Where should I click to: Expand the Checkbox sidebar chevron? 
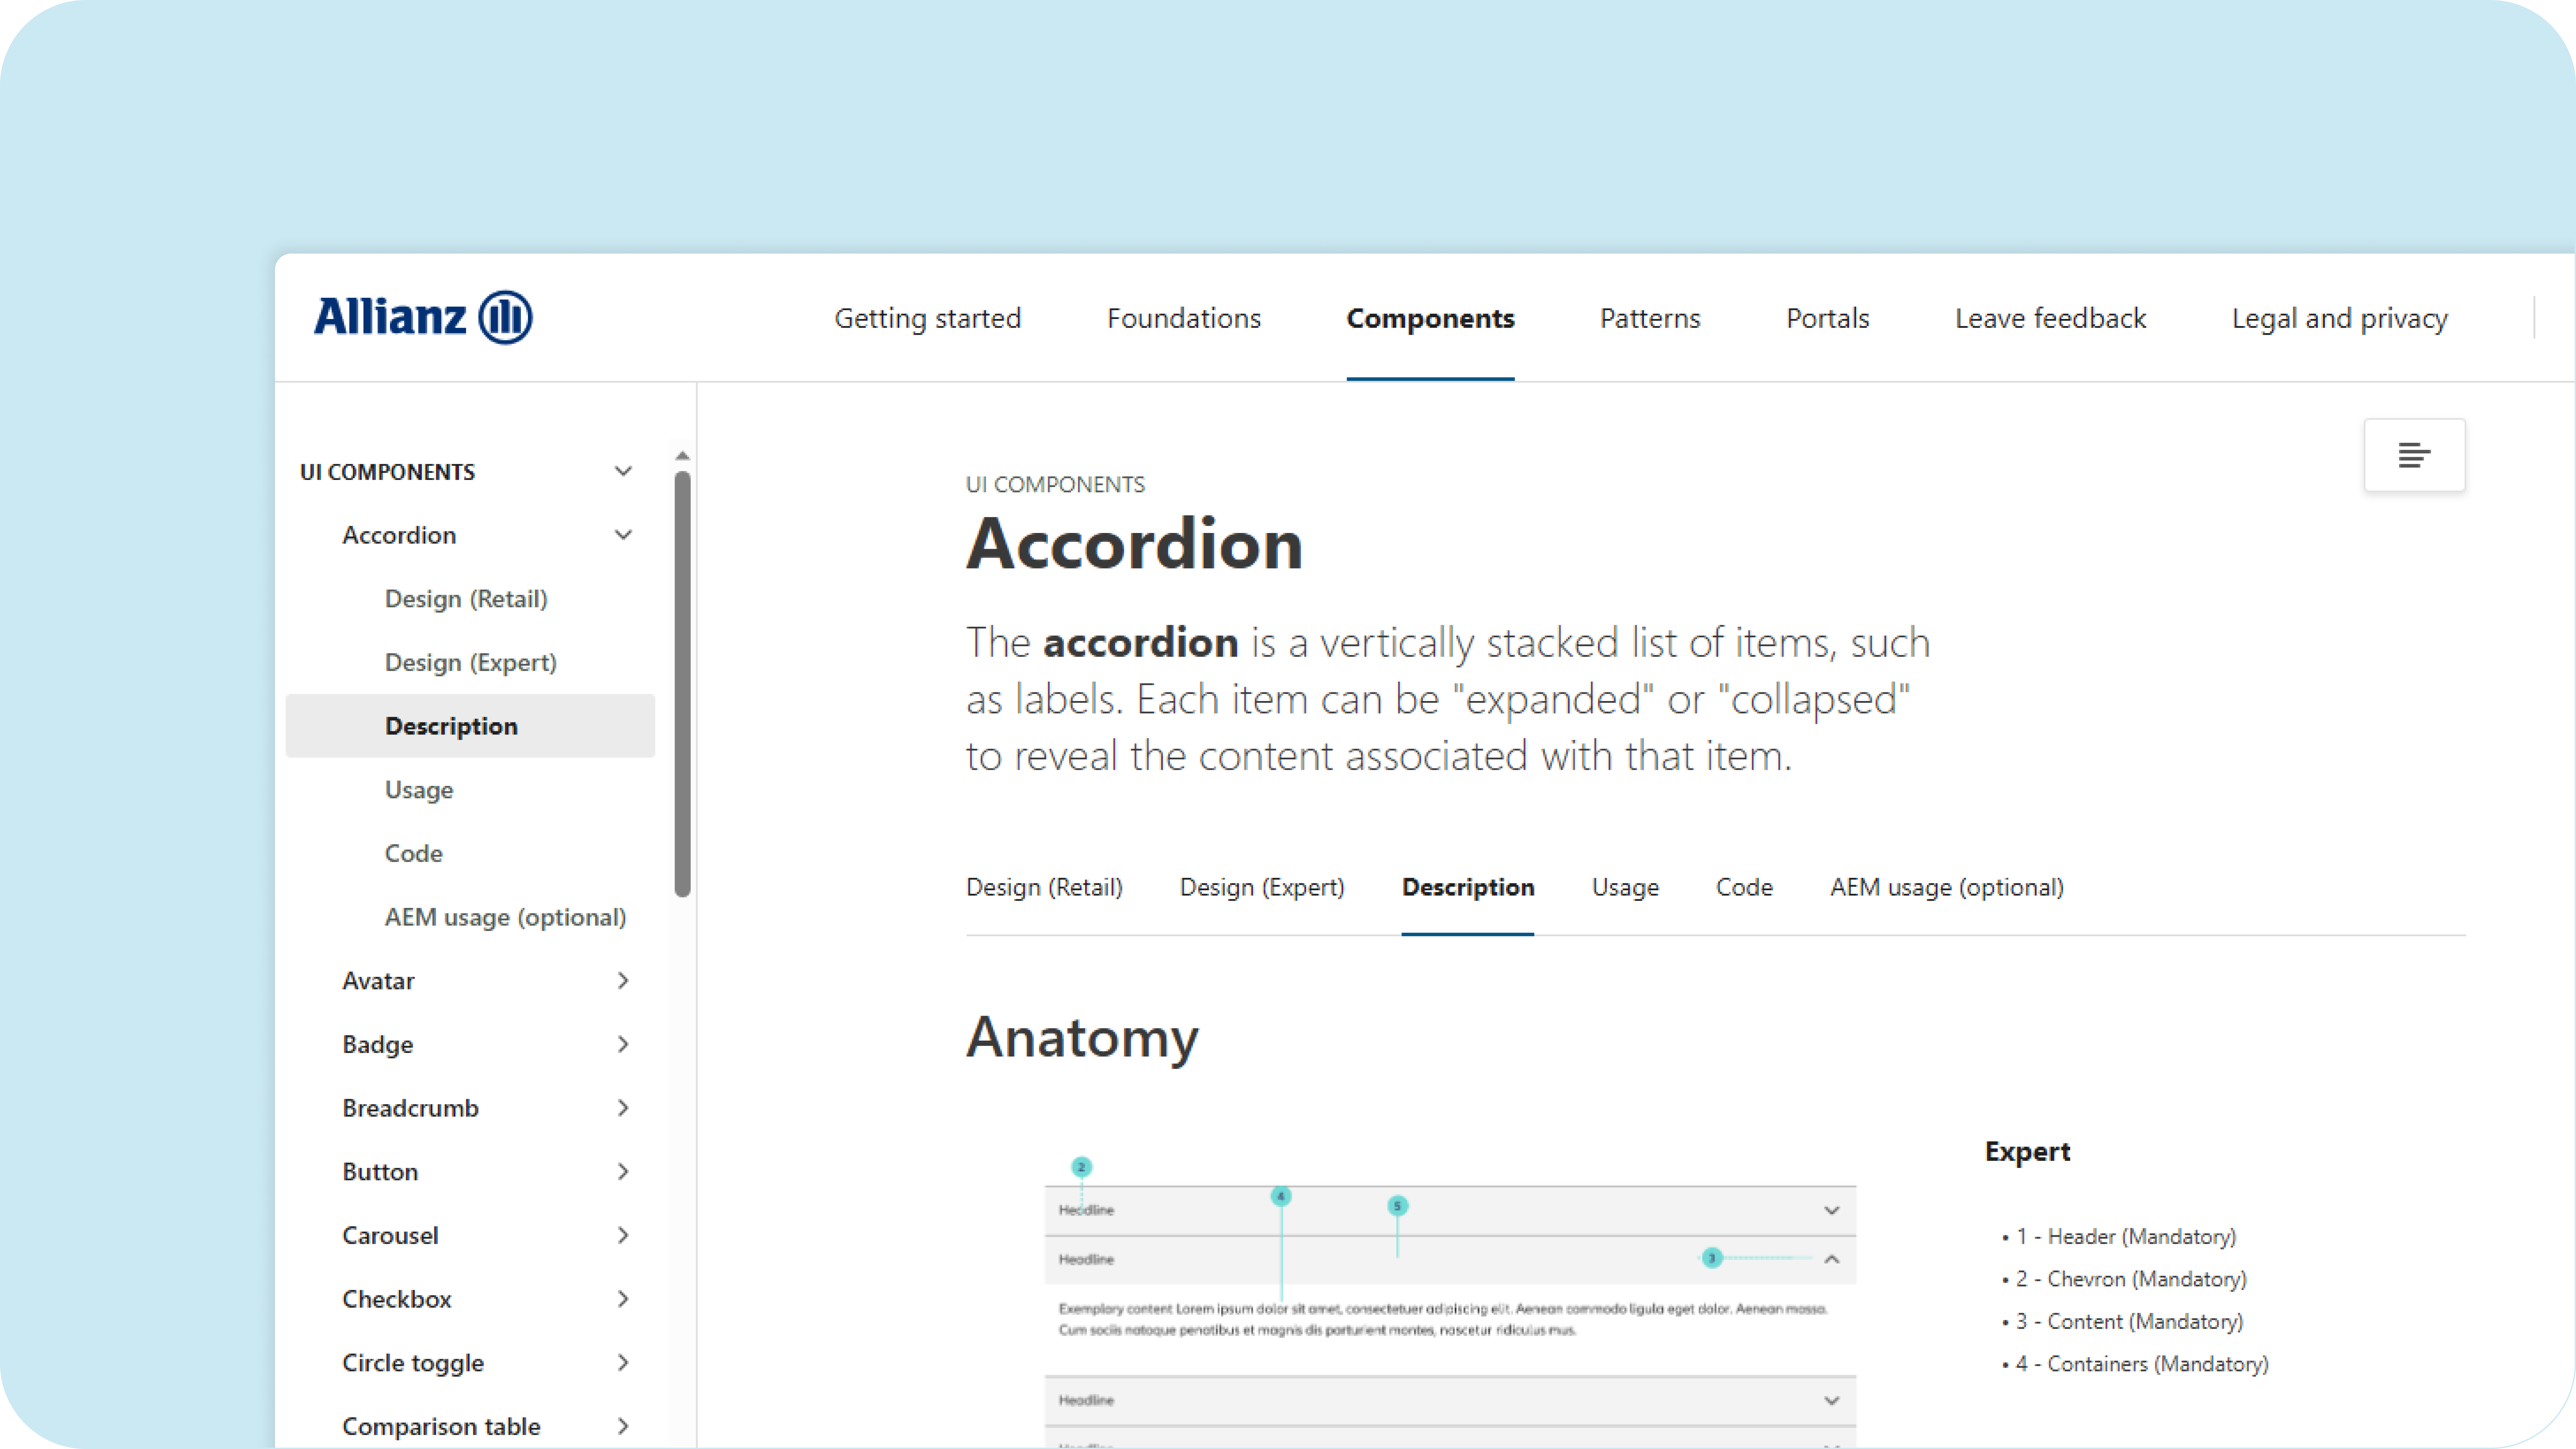(623, 1299)
